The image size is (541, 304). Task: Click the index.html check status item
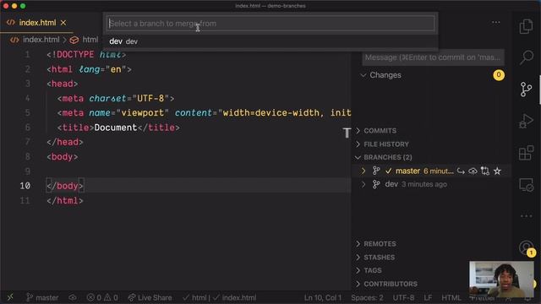tap(235, 297)
